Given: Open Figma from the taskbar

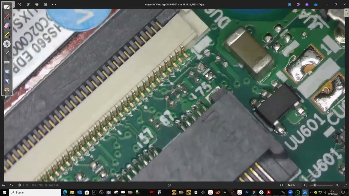Looking at the screenshot, I should point(254,192).
